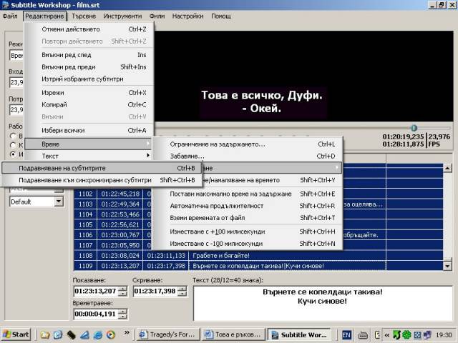Choose Изместване с +100 милисекунди
Screen dimensions: 458x343
pyautogui.click(x=247, y=232)
